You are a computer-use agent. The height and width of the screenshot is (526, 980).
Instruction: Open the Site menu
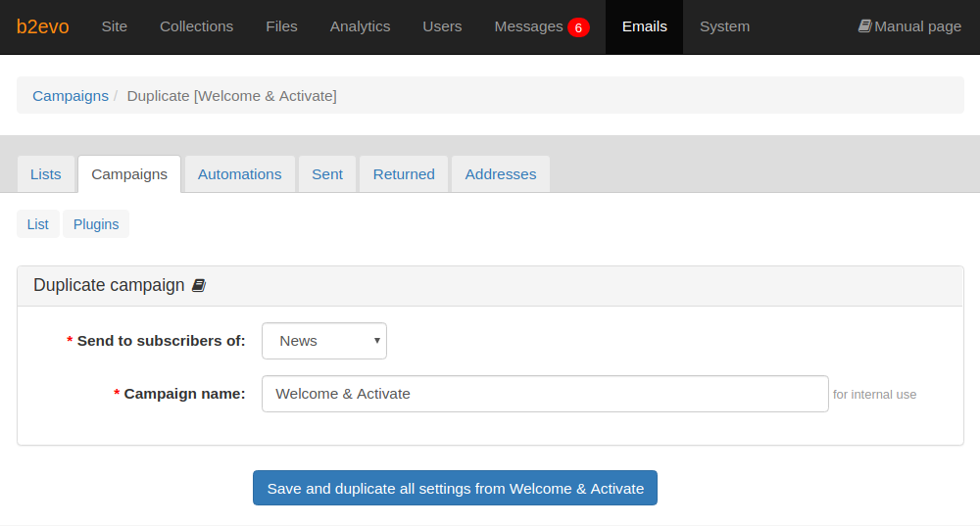(115, 26)
